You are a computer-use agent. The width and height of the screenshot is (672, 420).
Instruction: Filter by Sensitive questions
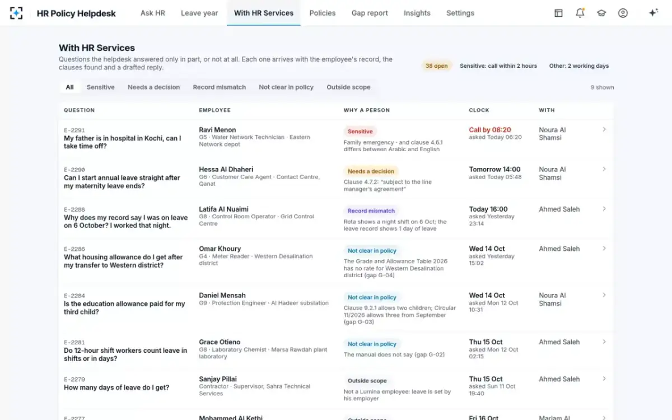pos(101,87)
